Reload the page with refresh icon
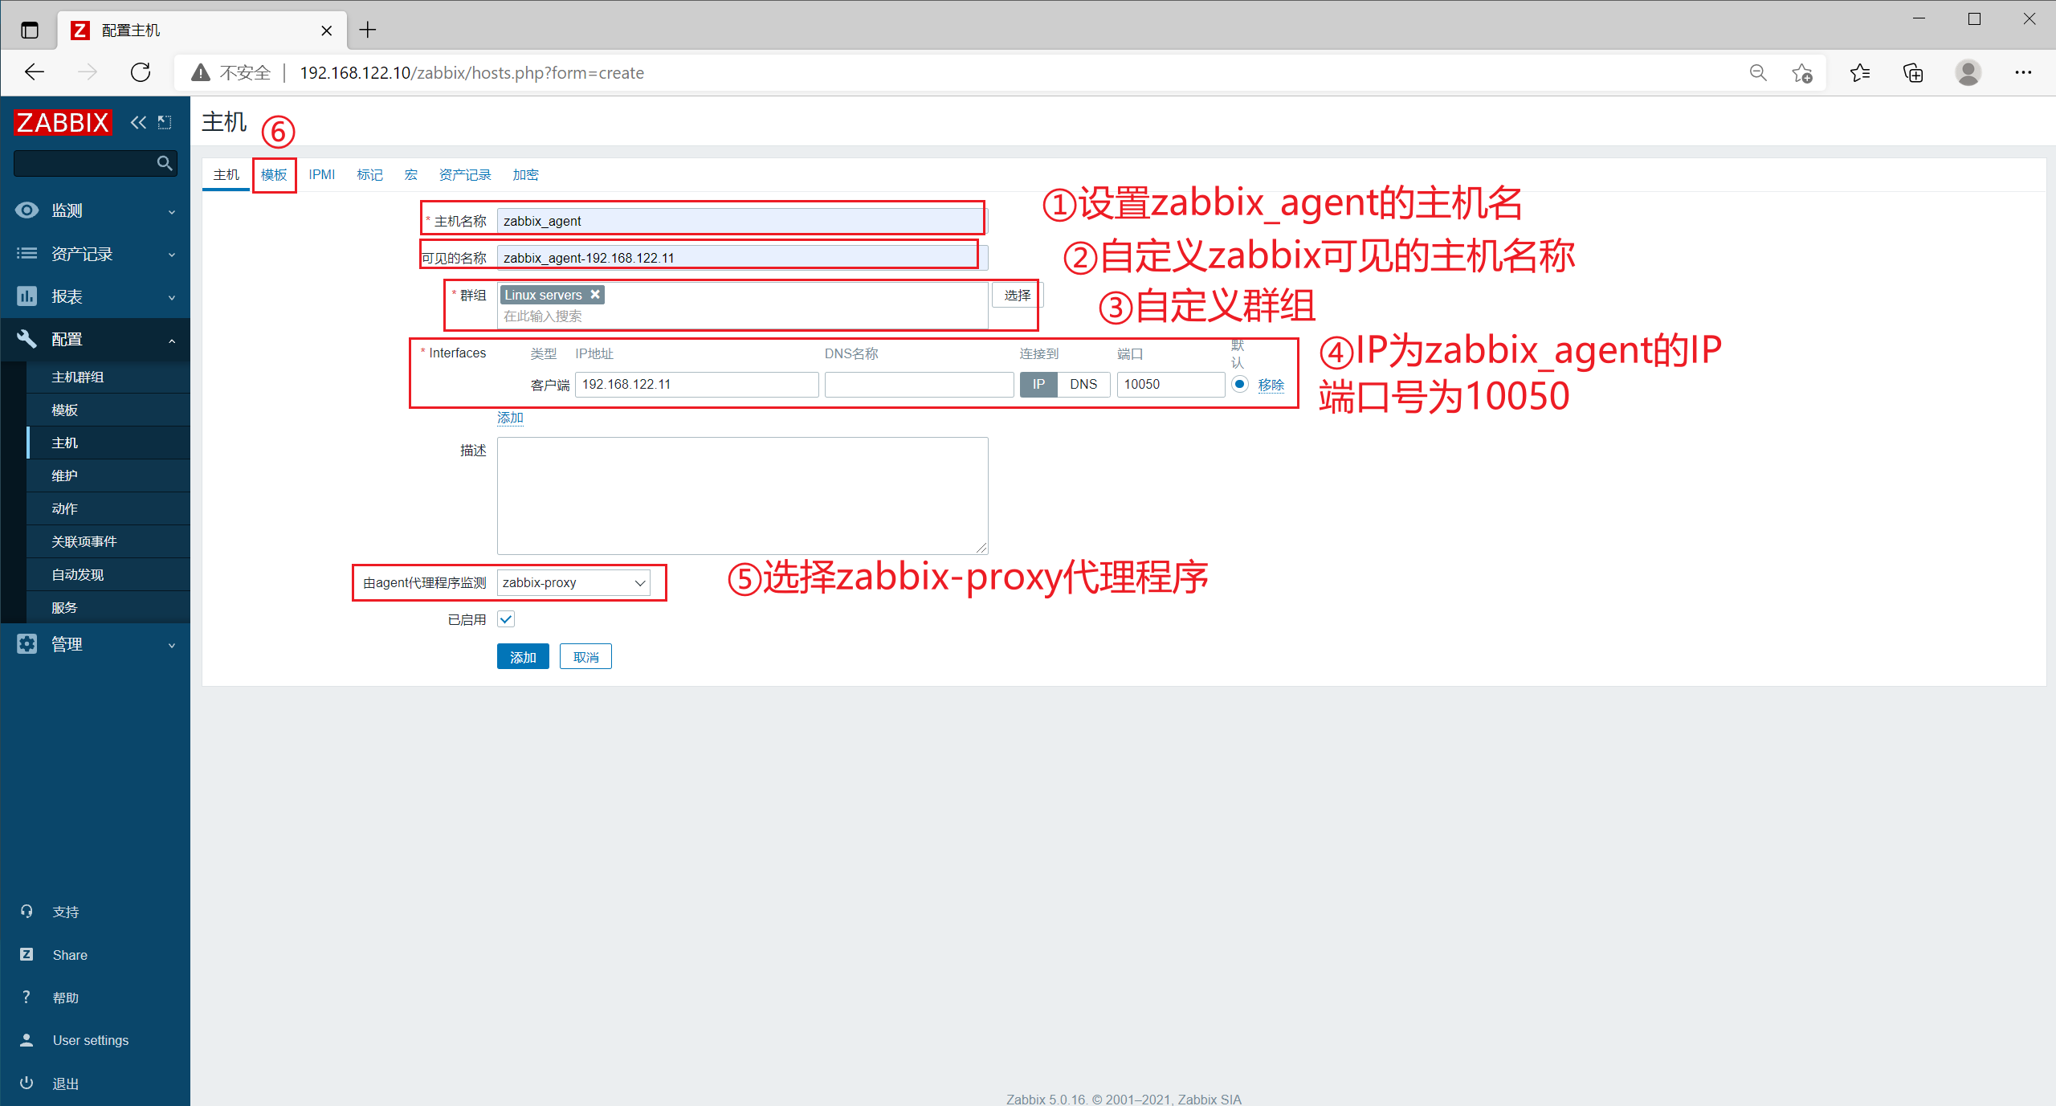The width and height of the screenshot is (2056, 1106). tap(141, 72)
